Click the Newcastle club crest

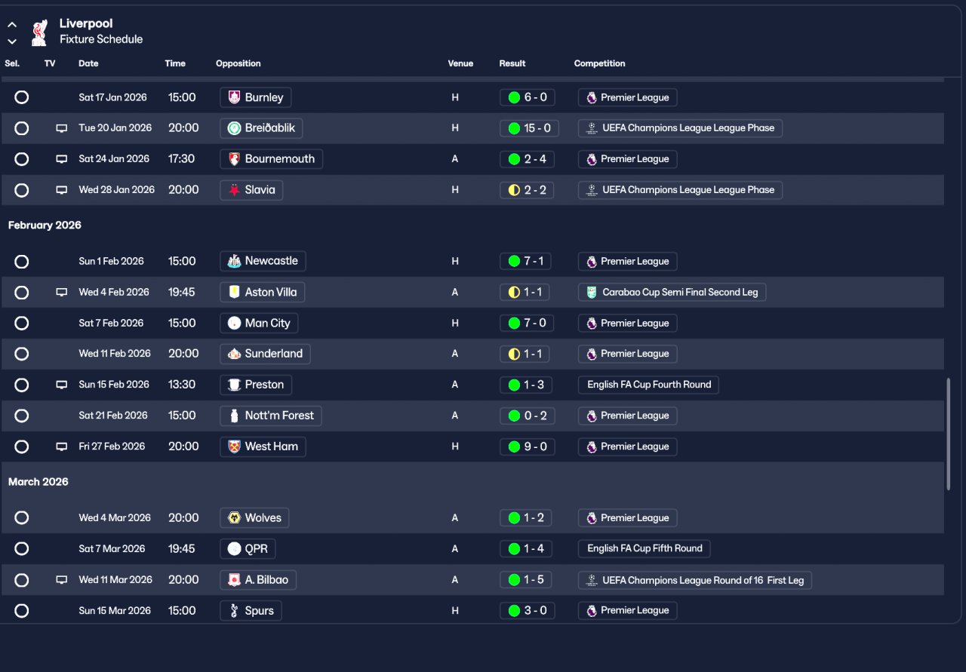click(x=234, y=261)
